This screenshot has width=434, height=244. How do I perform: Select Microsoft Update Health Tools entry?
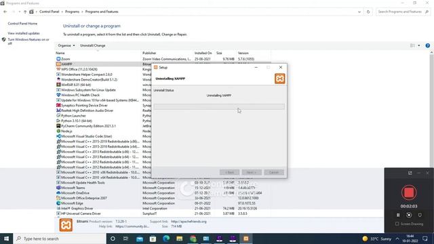pyautogui.click(x=83, y=182)
